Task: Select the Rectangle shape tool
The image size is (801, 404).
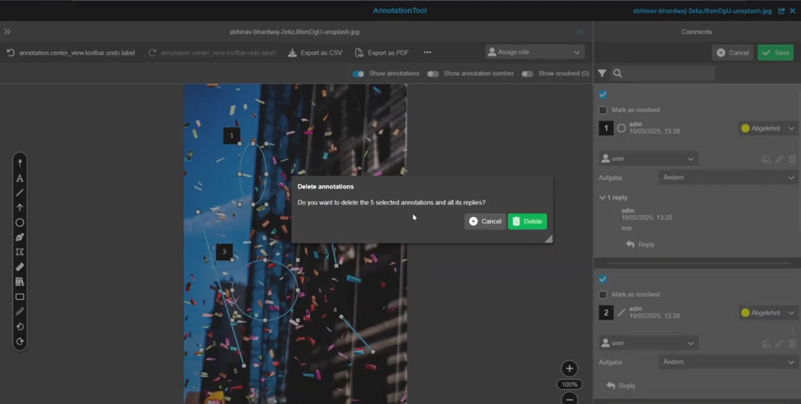Action: pyautogui.click(x=19, y=297)
